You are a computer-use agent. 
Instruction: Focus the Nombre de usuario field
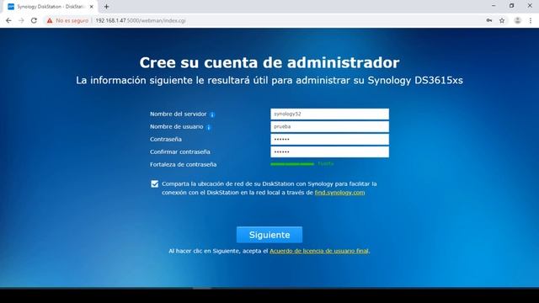329,127
